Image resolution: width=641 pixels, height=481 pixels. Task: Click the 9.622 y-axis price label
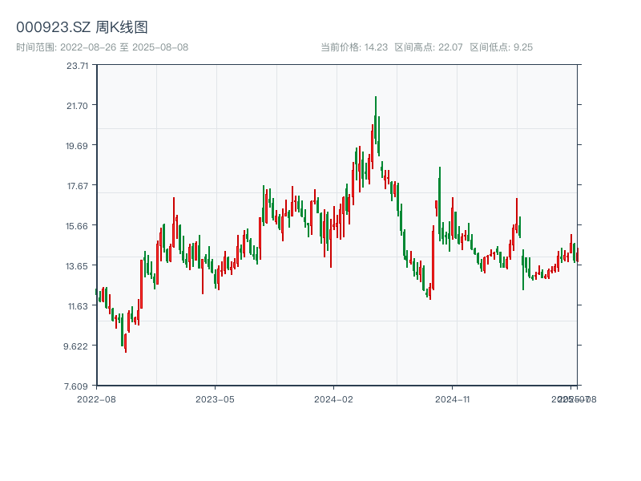pos(78,346)
